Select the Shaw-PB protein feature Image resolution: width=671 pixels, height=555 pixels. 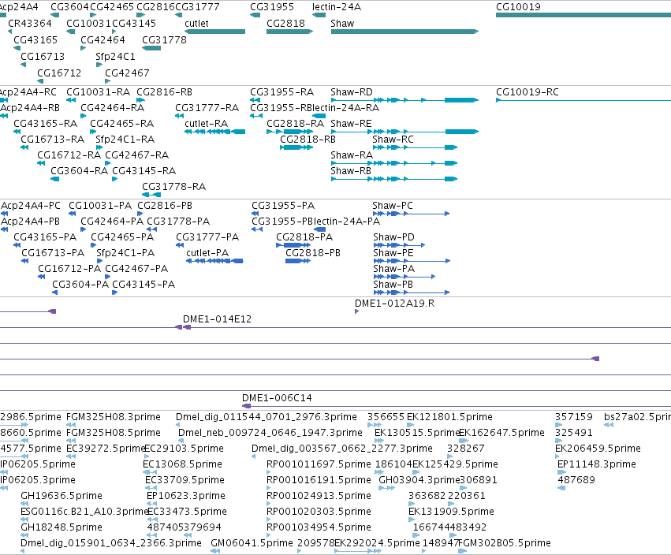pyautogui.click(x=412, y=292)
